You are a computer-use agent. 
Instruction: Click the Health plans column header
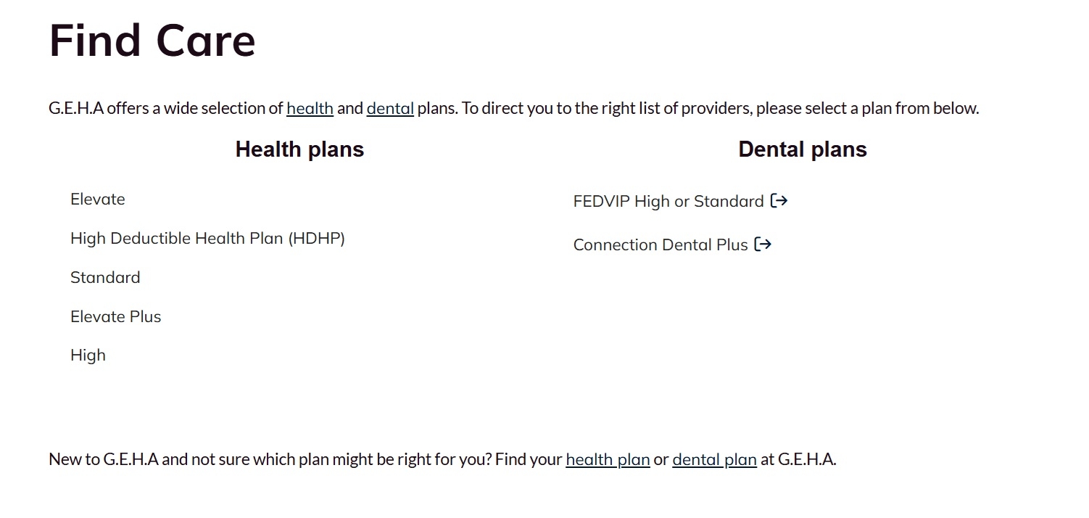299,149
